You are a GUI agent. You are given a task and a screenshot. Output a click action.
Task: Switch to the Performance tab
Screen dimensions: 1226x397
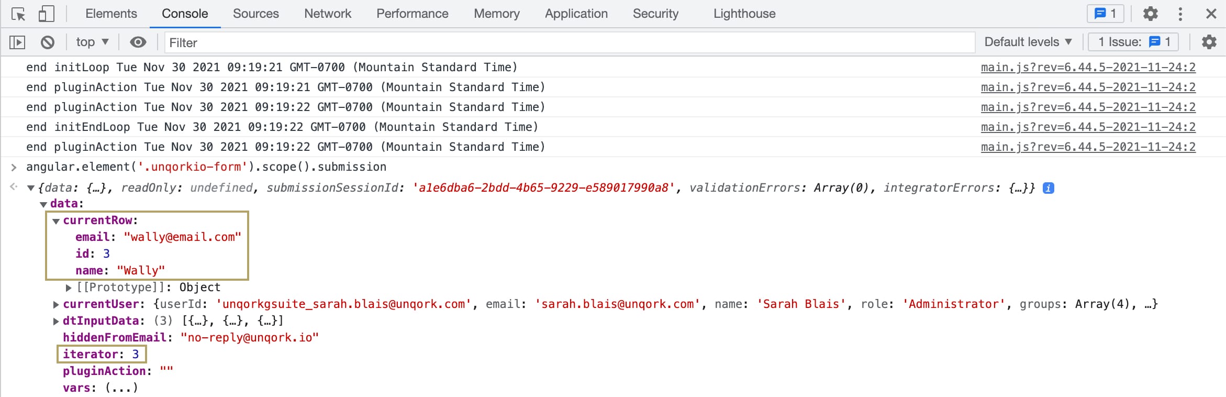[x=413, y=14]
